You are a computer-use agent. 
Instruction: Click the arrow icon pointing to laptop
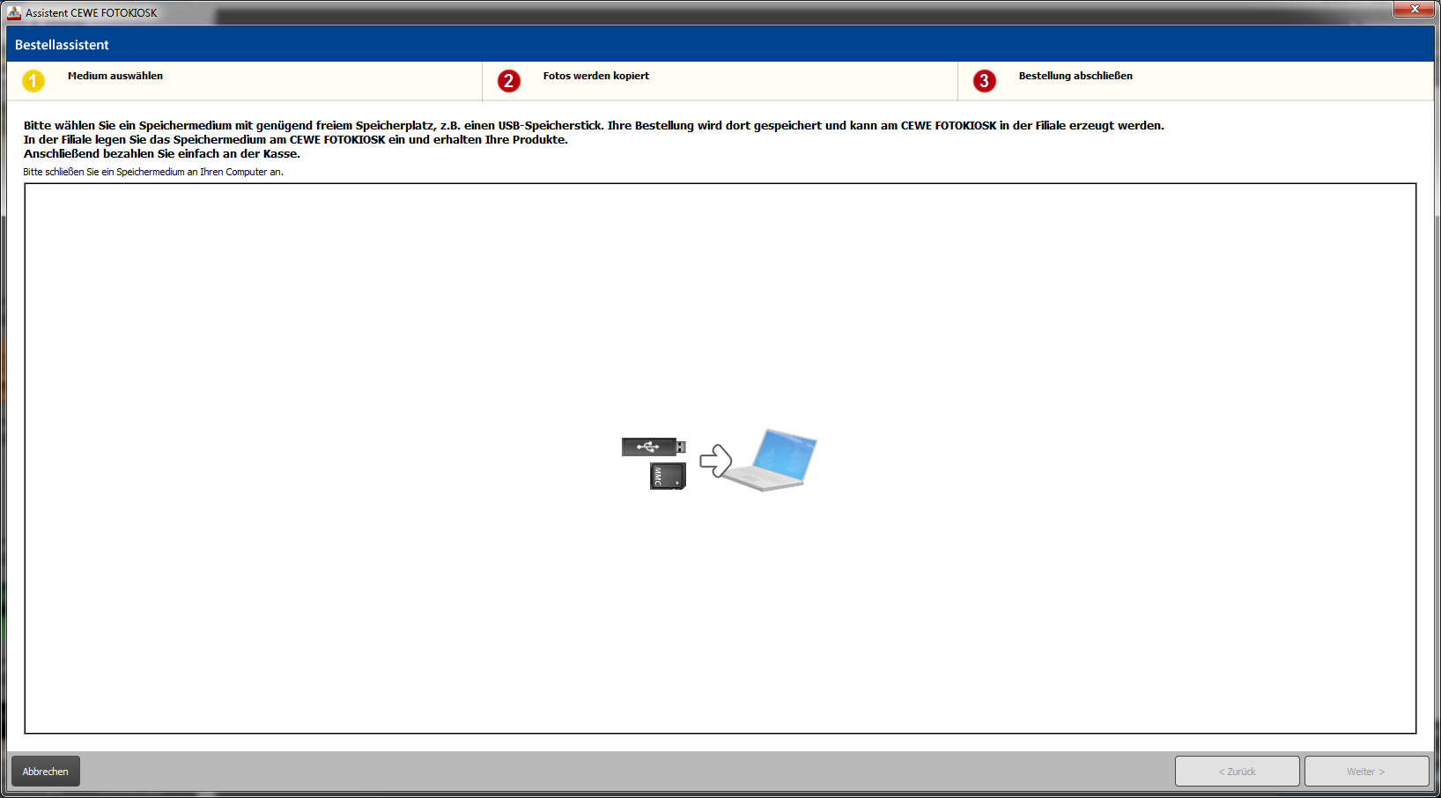coord(715,461)
